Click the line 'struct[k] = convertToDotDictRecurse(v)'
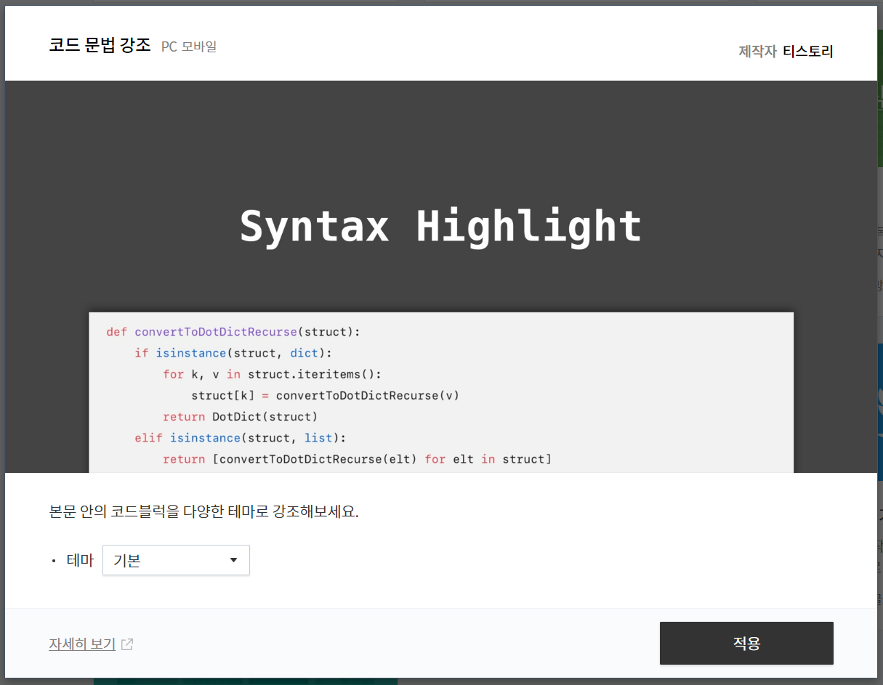The height and width of the screenshot is (685, 883). coord(325,396)
